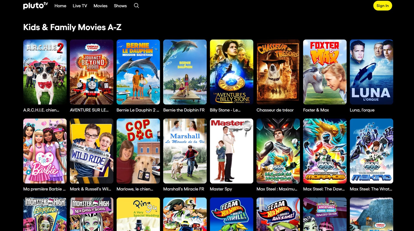Click the 'Kids & Family Movies A-Z' heading
This screenshot has height=231, width=414.
click(x=72, y=27)
